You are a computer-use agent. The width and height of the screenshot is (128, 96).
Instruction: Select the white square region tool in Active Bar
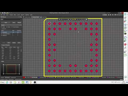pyautogui.click(x=86, y=19)
